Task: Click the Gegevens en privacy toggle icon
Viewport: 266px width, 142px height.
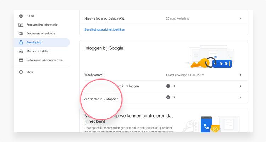Action: (21, 33)
